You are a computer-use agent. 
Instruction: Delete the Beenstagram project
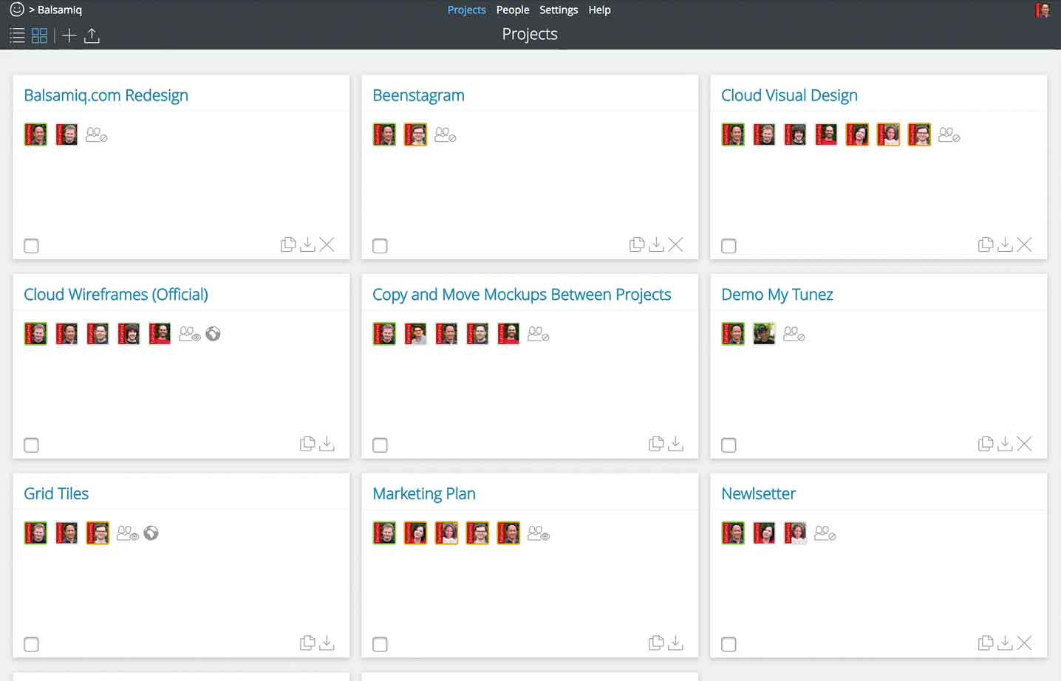click(x=675, y=244)
